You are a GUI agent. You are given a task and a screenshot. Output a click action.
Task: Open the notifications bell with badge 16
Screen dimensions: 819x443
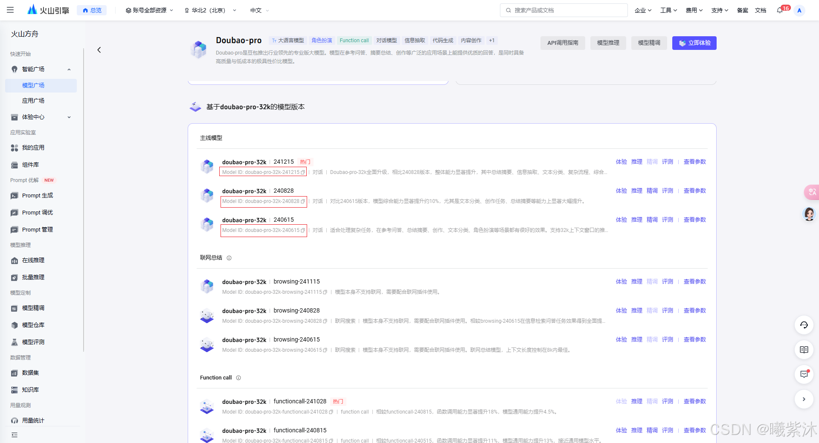(x=780, y=10)
